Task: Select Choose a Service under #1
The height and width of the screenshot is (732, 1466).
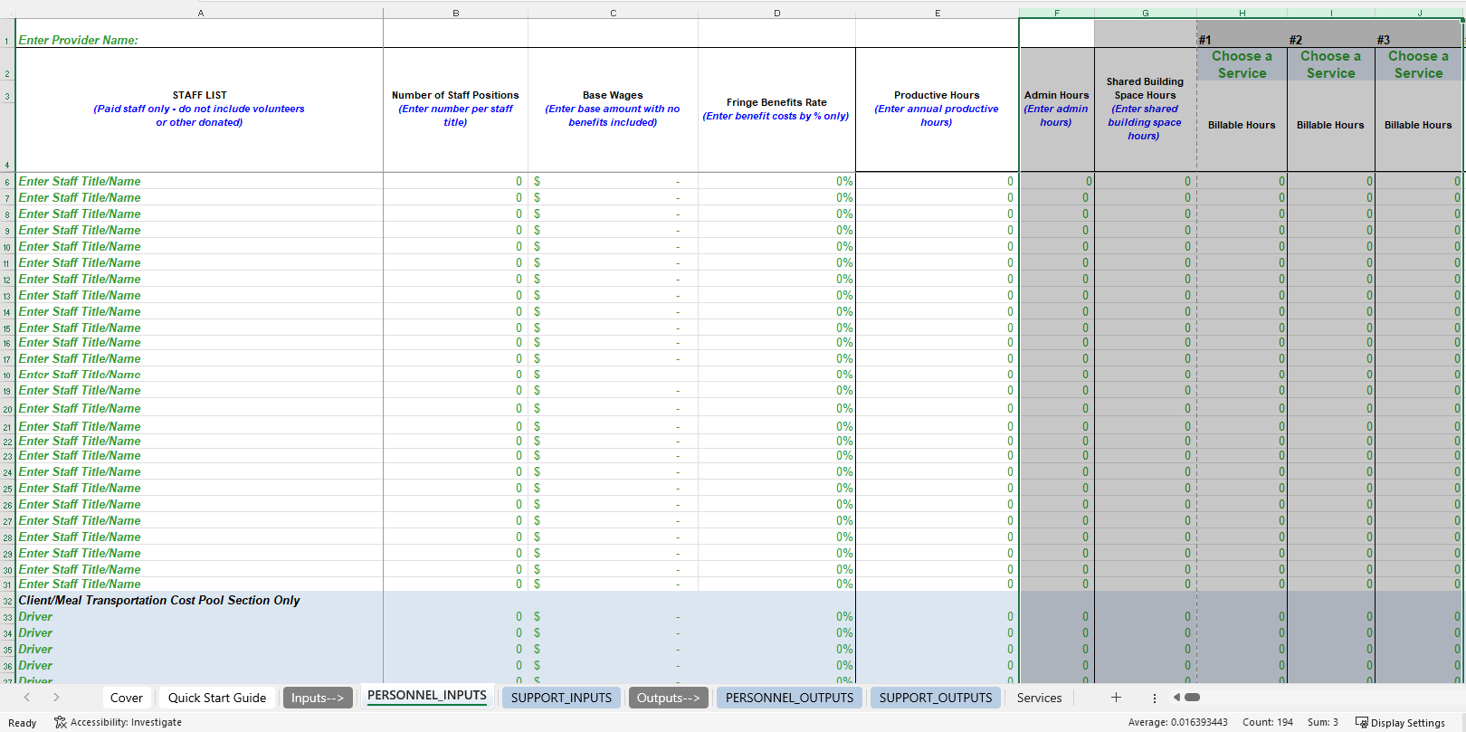Action: tap(1242, 64)
